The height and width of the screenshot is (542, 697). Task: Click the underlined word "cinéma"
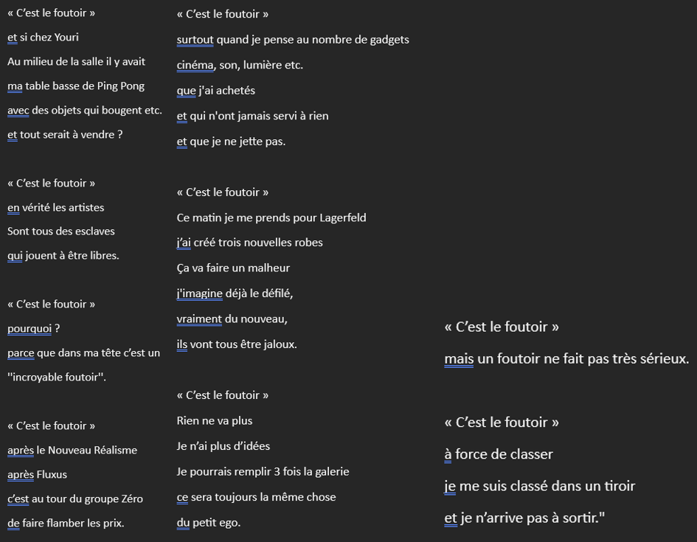[x=195, y=65]
